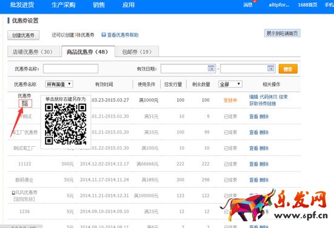Click the 发放中 status text
334x228 pixels.
[230, 100]
